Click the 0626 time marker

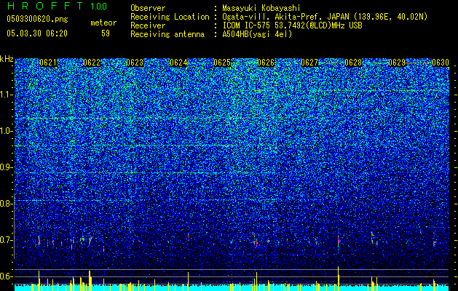266,63
